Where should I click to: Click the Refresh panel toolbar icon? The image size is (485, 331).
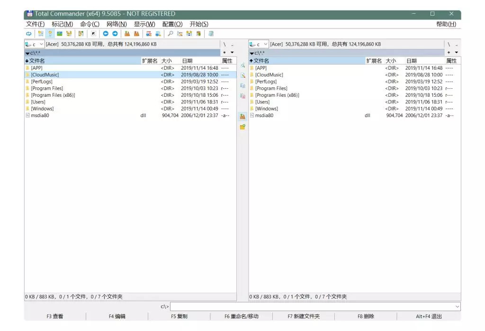[x=29, y=34]
